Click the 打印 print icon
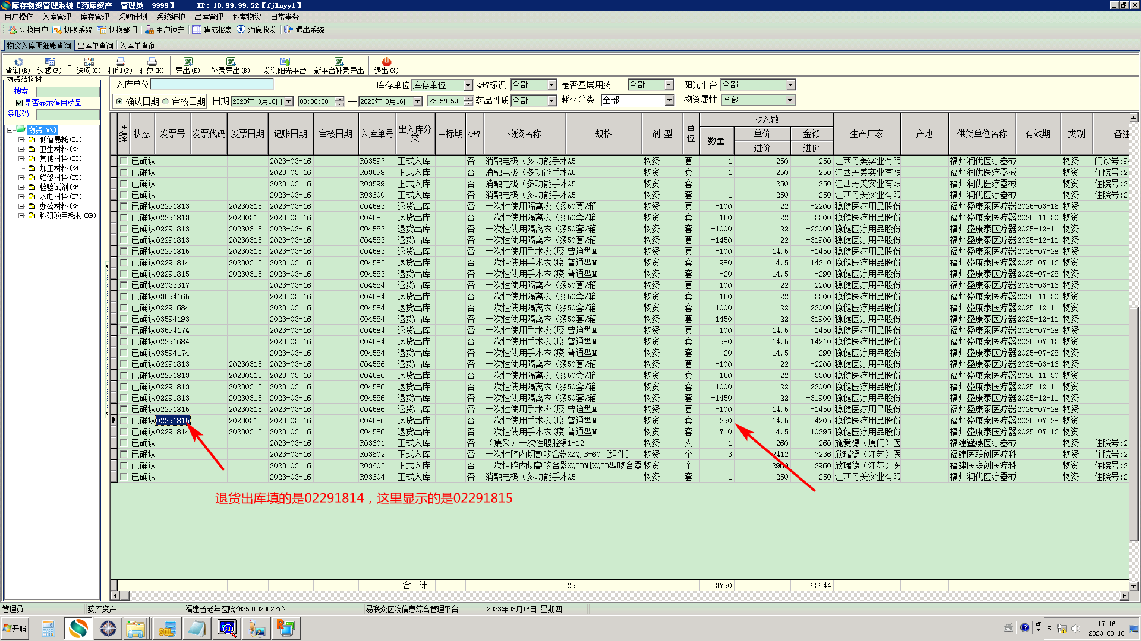This screenshot has width=1141, height=641. pyautogui.click(x=120, y=62)
